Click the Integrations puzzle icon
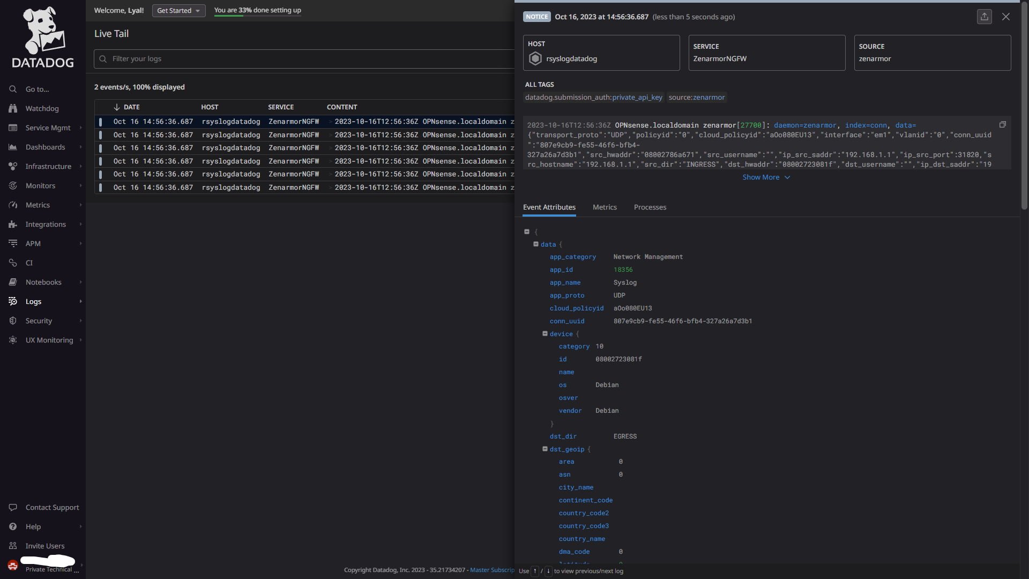Screen dimensions: 1029x579 [13, 224]
